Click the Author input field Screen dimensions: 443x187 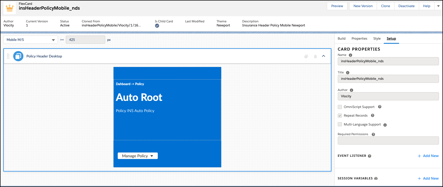[x=388, y=96]
